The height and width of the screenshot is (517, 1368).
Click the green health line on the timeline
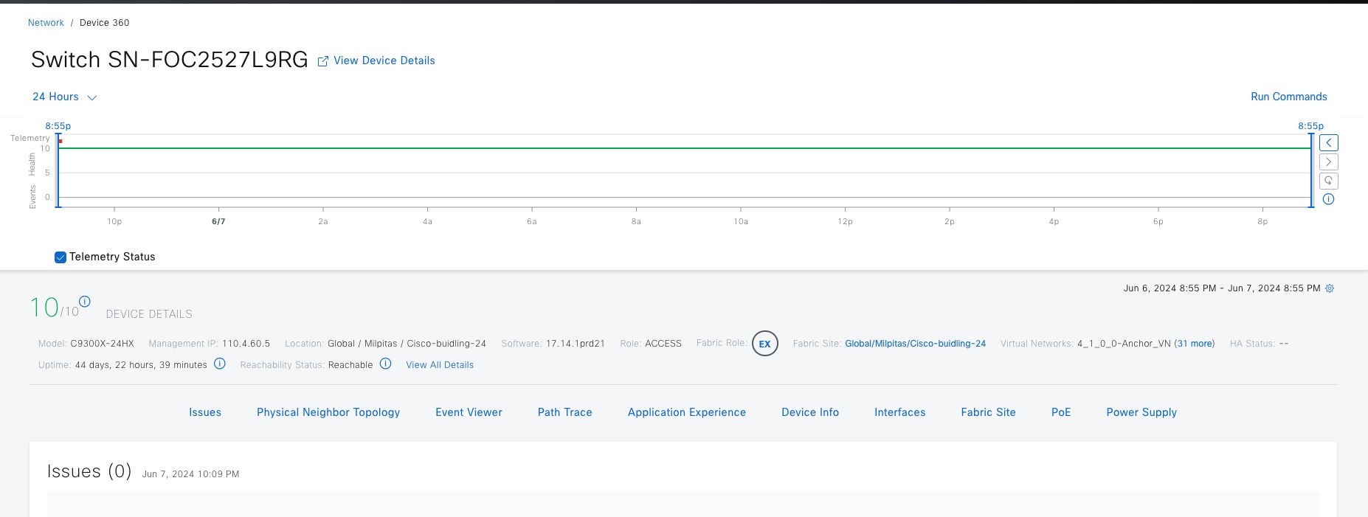(x=685, y=148)
